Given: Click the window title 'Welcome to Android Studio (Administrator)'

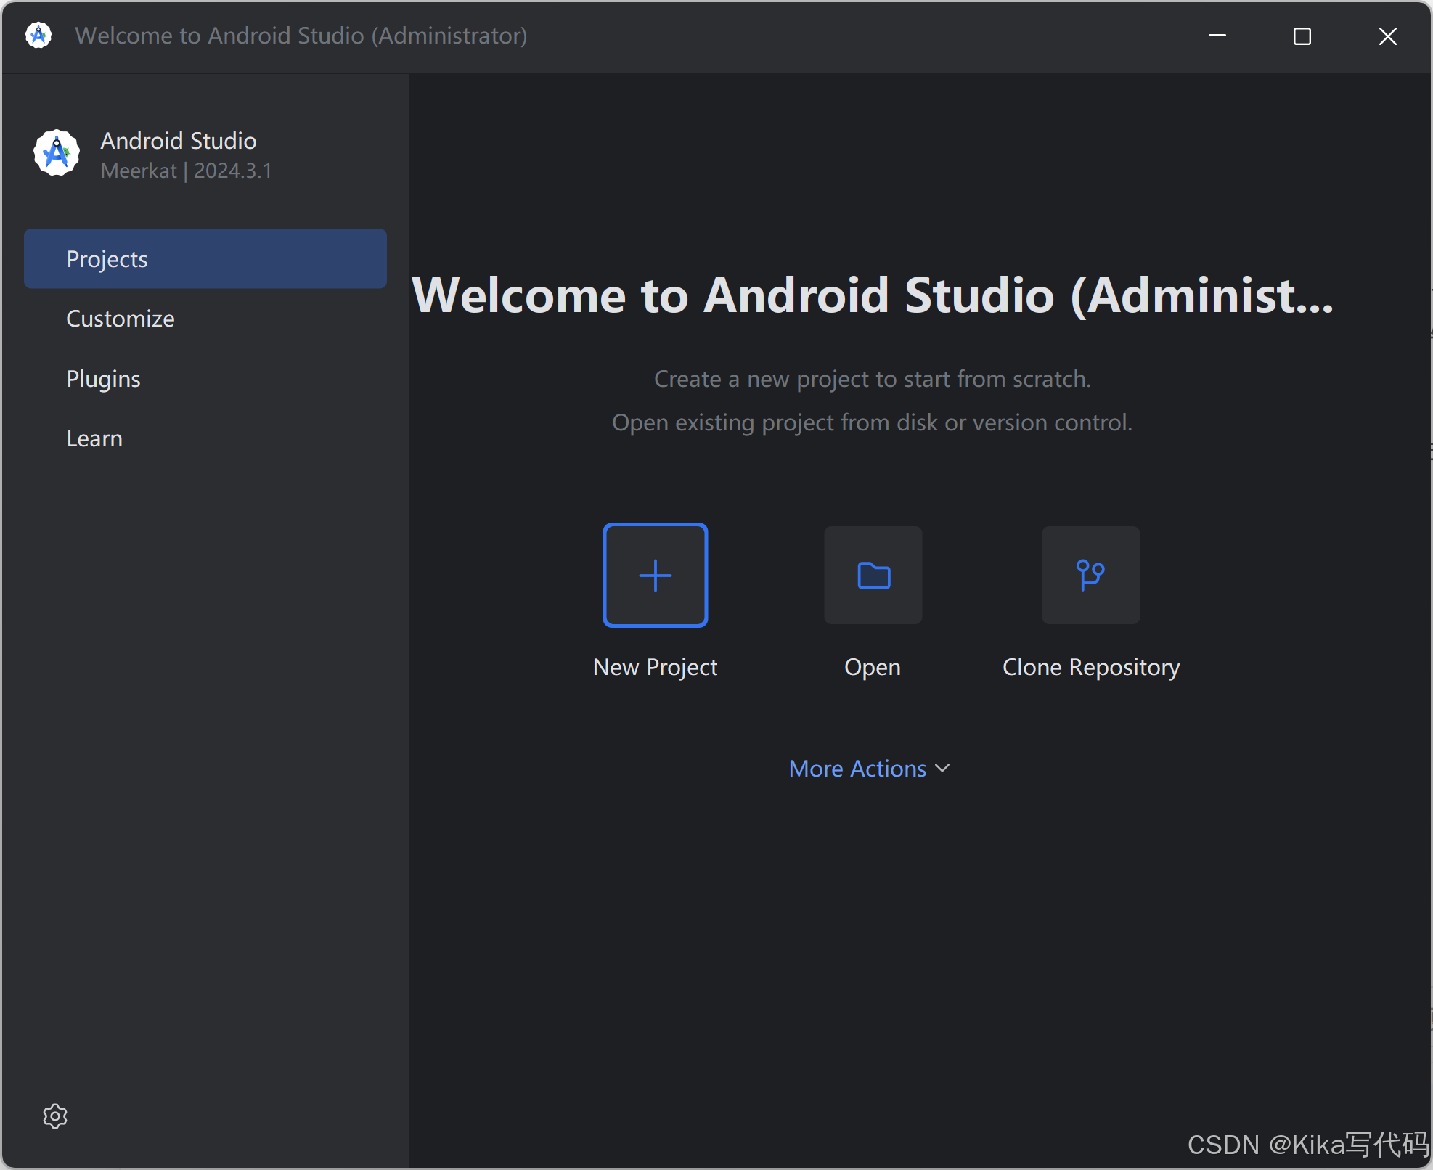Looking at the screenshot, I should pyautogui.click(x=301, y=36).
